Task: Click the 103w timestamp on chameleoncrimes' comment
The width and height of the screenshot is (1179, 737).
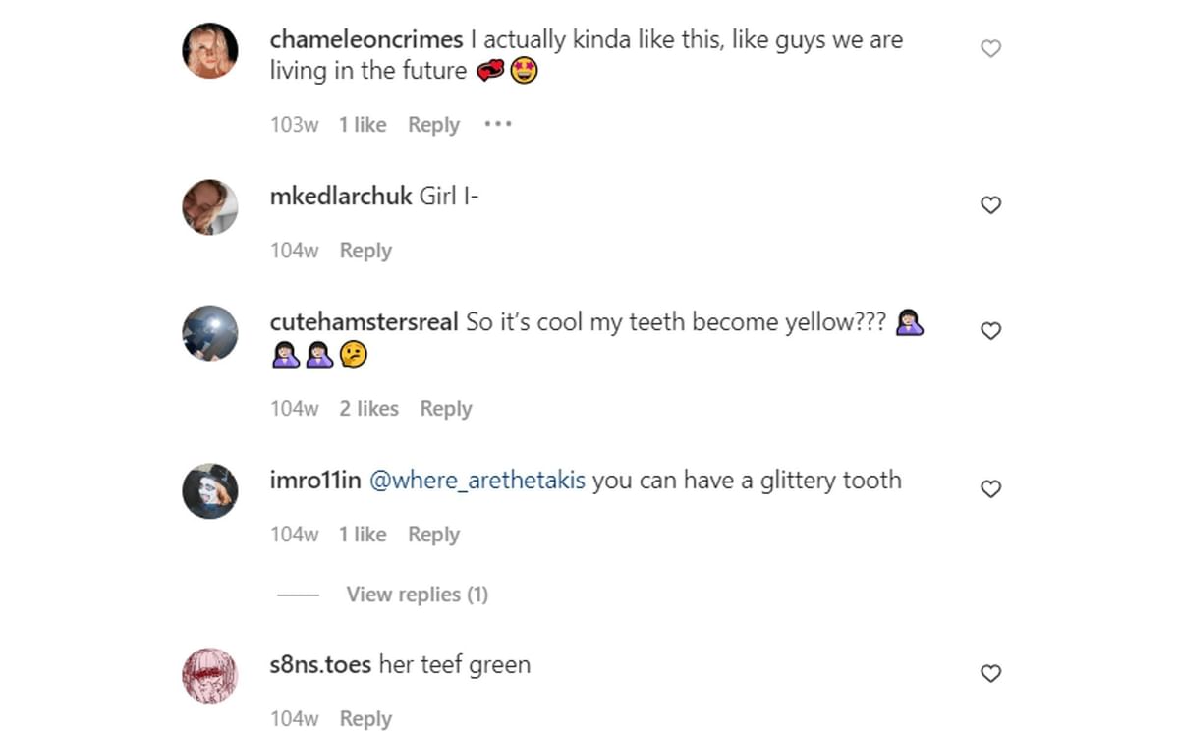Action: (x=294, y=124)
